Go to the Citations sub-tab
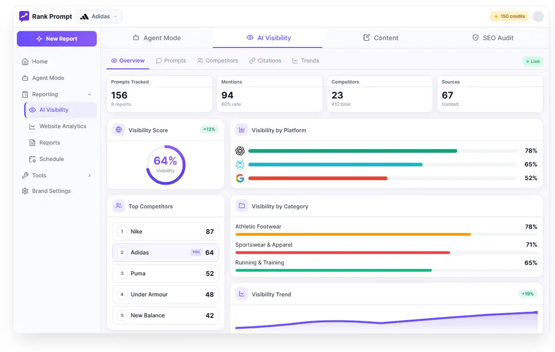This screenshot has width=555, height=352. click(x=265, y=61)
